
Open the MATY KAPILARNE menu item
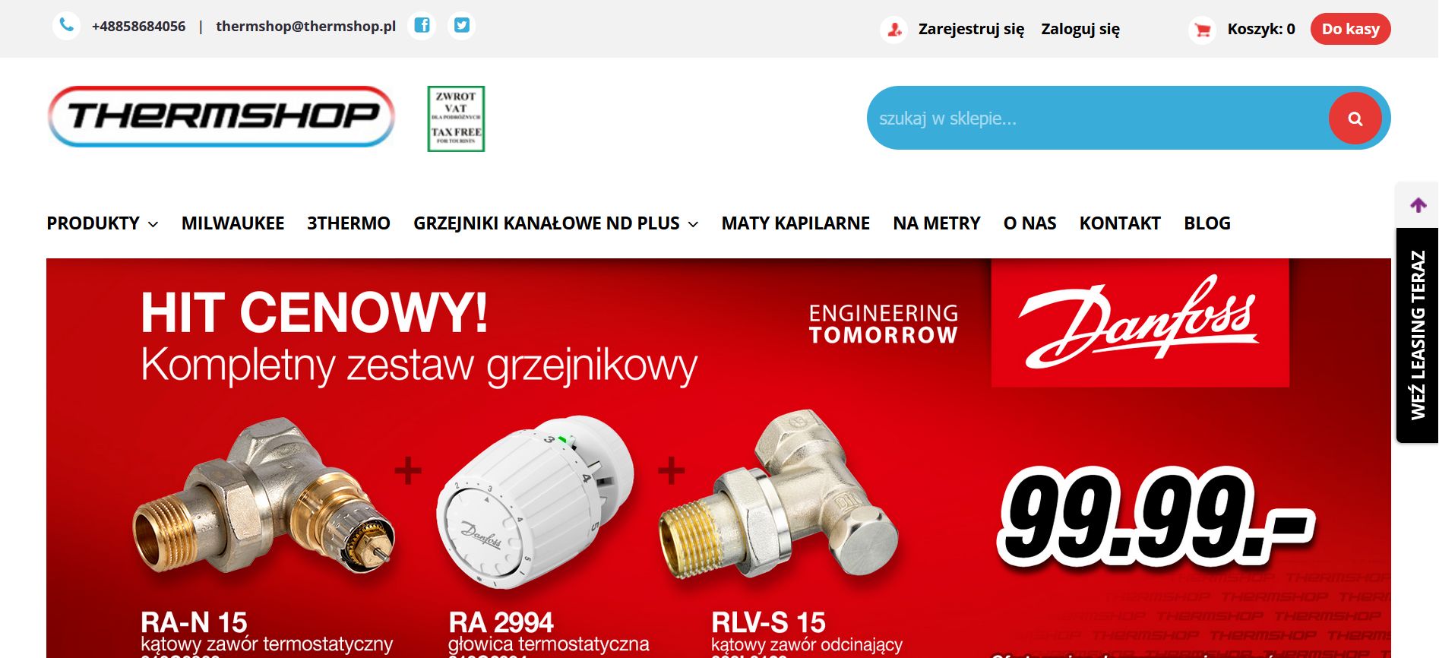tap(795, 223)
